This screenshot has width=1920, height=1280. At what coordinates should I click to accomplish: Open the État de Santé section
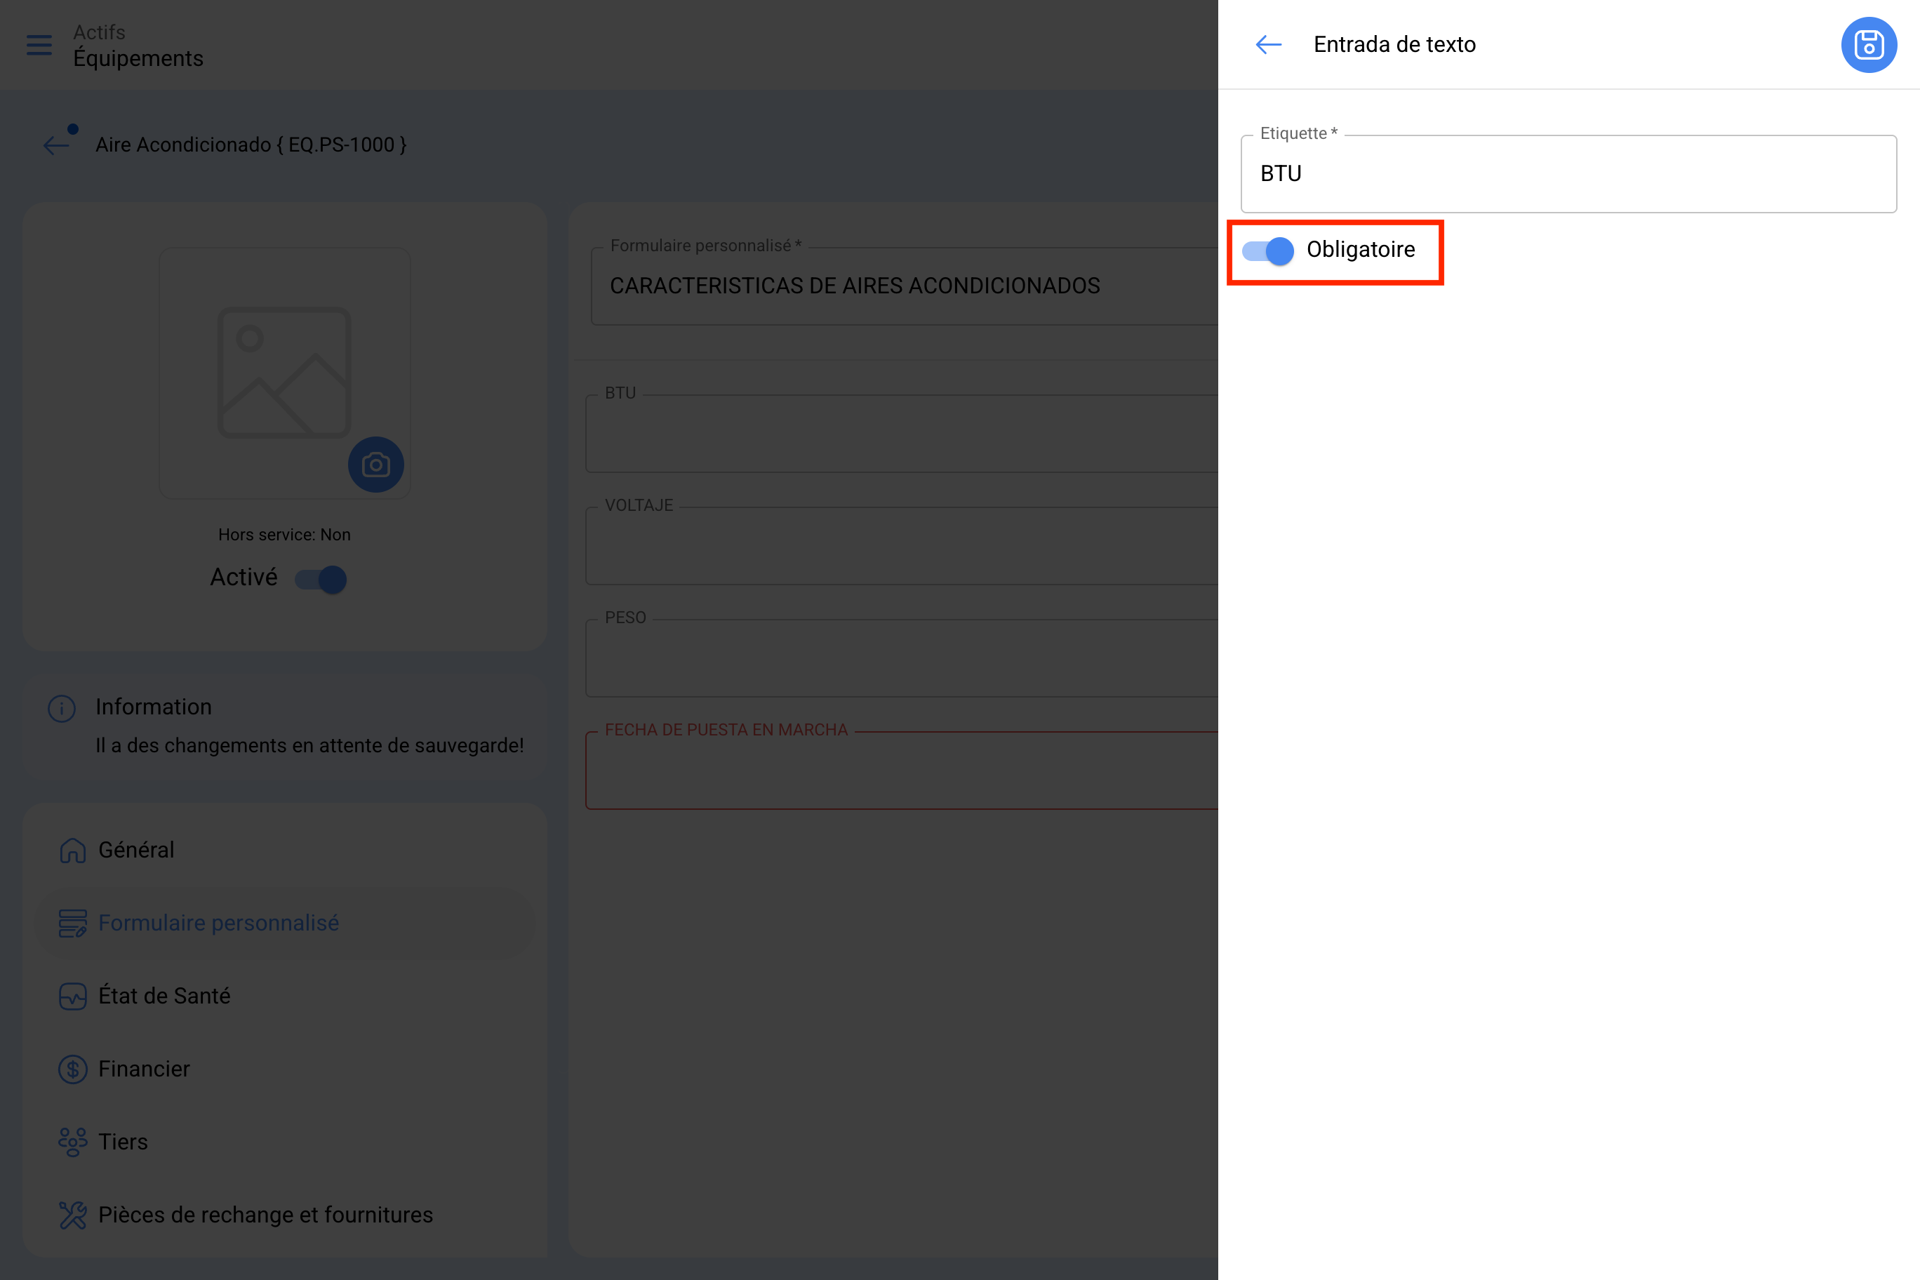[286, 996]
